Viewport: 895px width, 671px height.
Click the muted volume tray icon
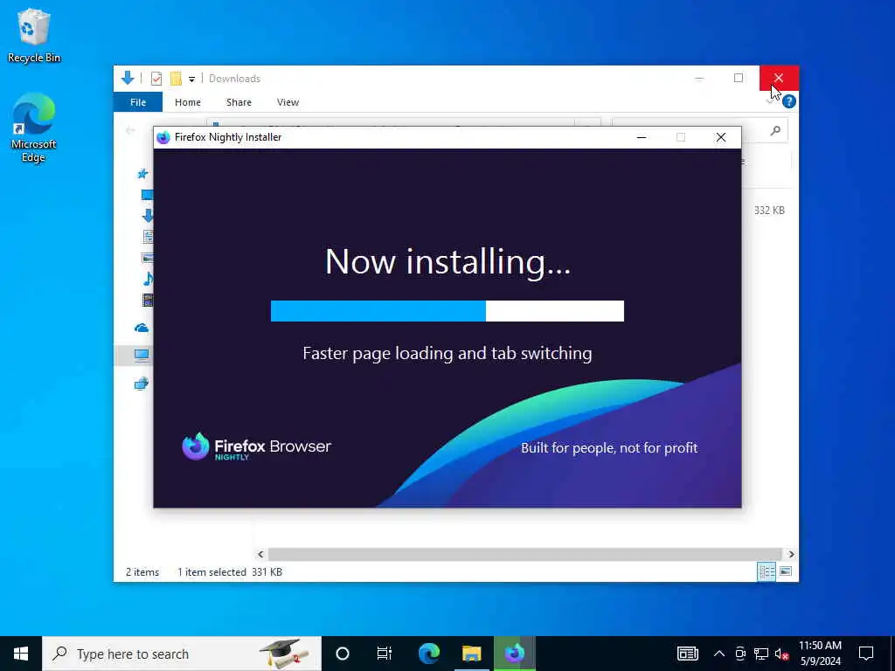[782, 654]
